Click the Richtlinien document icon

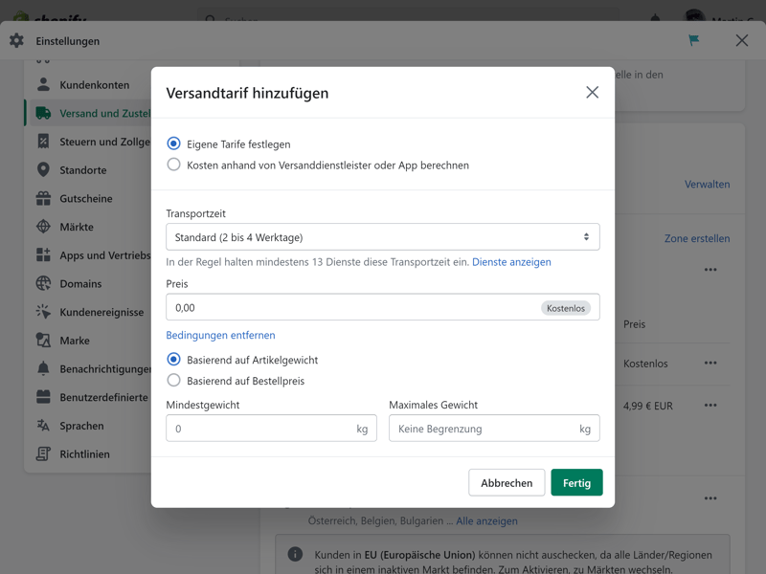(43, 453)
